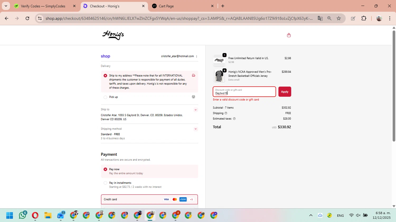Image resolution: width=396 pixels, height=222 pixels.
Task: Switch to Verify Codes — SimplyCodes tab
Action: 43,6
